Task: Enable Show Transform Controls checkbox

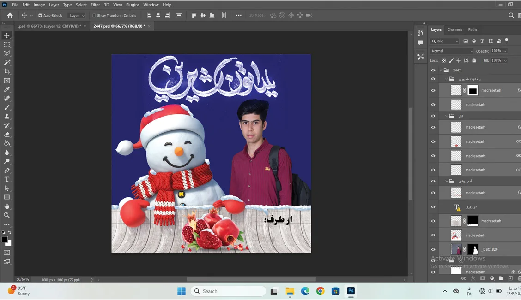Action: (x=94, y=15)
